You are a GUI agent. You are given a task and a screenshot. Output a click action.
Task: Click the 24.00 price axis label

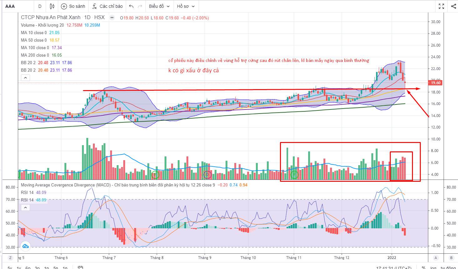(x=435, y=57)
